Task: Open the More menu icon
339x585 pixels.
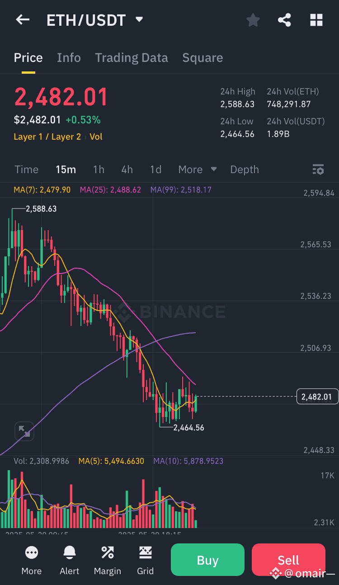Action: coord(32,552)
